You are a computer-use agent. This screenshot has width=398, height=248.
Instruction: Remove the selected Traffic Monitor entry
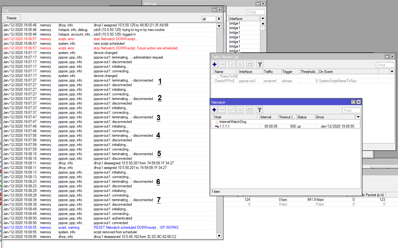pos(222,64)
